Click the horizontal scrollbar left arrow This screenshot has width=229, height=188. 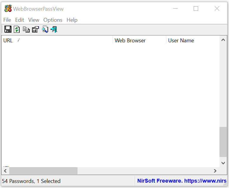coord(5,171)
